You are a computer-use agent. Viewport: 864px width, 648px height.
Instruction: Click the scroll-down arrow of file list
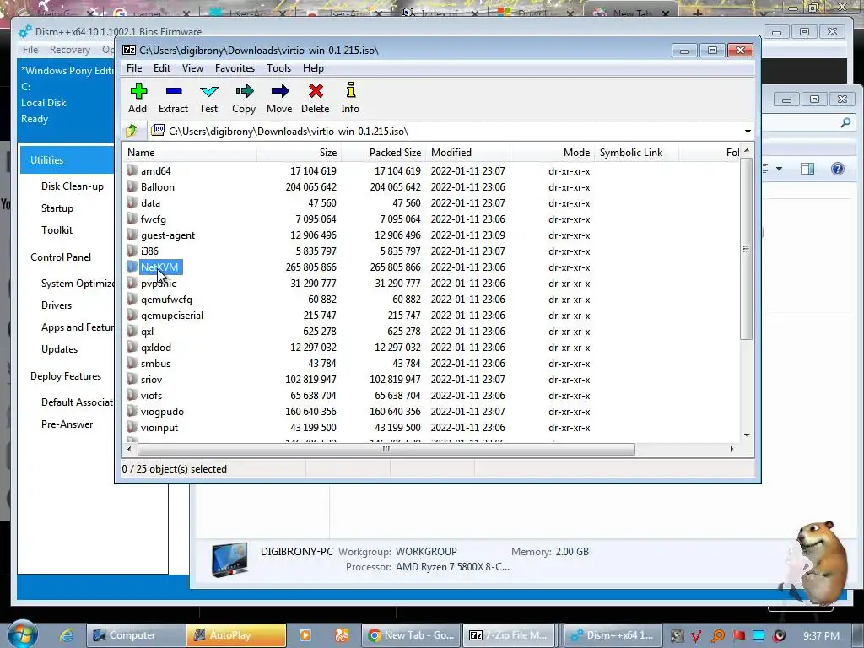tap(747, 435)
